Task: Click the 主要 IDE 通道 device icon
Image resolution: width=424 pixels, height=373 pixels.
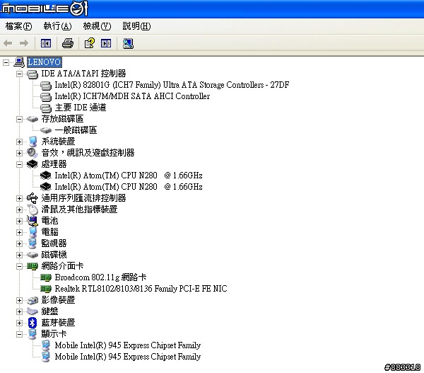Action: pyautogui.click(x=46, y=108)
